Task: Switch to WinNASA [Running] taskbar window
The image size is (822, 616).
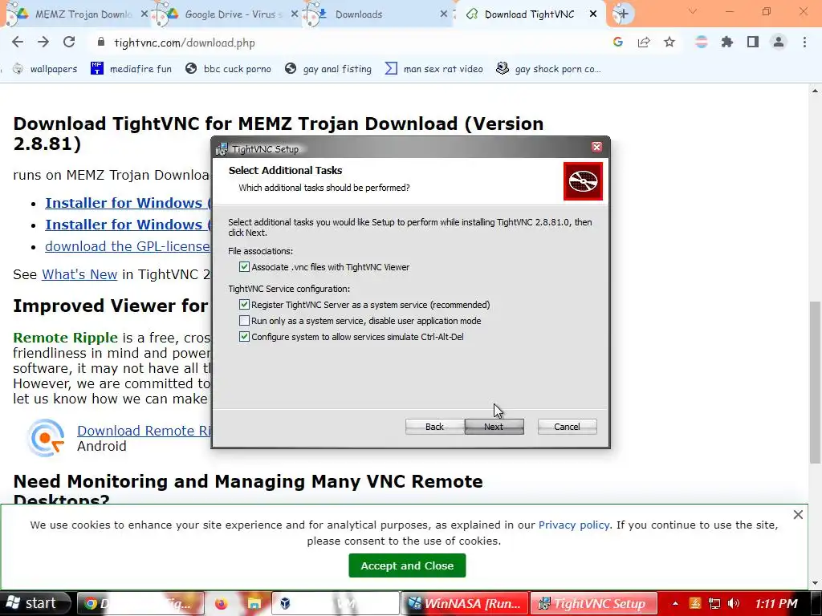Action: pos(466,603)
